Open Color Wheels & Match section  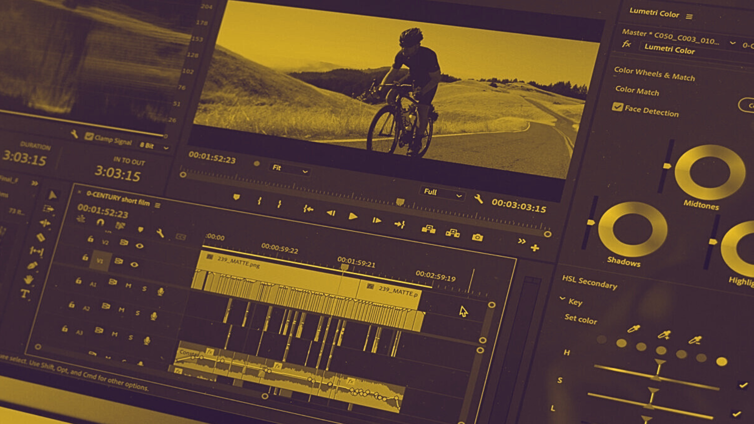tap(654, 73)
